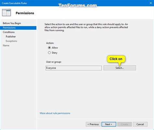This screenshot has height=130, width=154.
Task: Select the Exceptions sub-step
Action: pyautogui.click(x=11, y=41)
